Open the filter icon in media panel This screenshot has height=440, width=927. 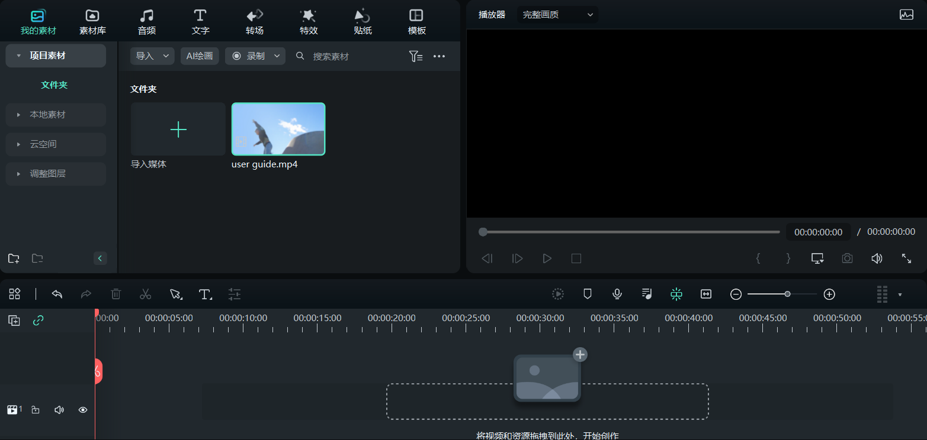[415, 56]
